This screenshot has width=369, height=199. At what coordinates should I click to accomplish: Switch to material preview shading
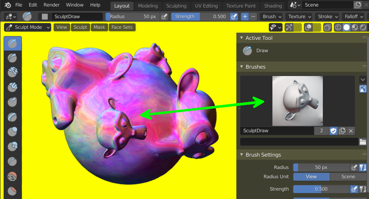point(355,27)
